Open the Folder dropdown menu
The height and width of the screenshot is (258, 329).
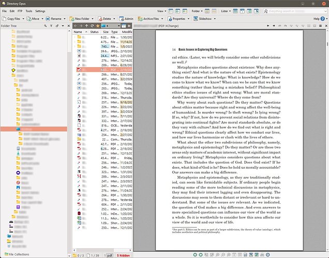pyautogui.click(x=197, y=11)
